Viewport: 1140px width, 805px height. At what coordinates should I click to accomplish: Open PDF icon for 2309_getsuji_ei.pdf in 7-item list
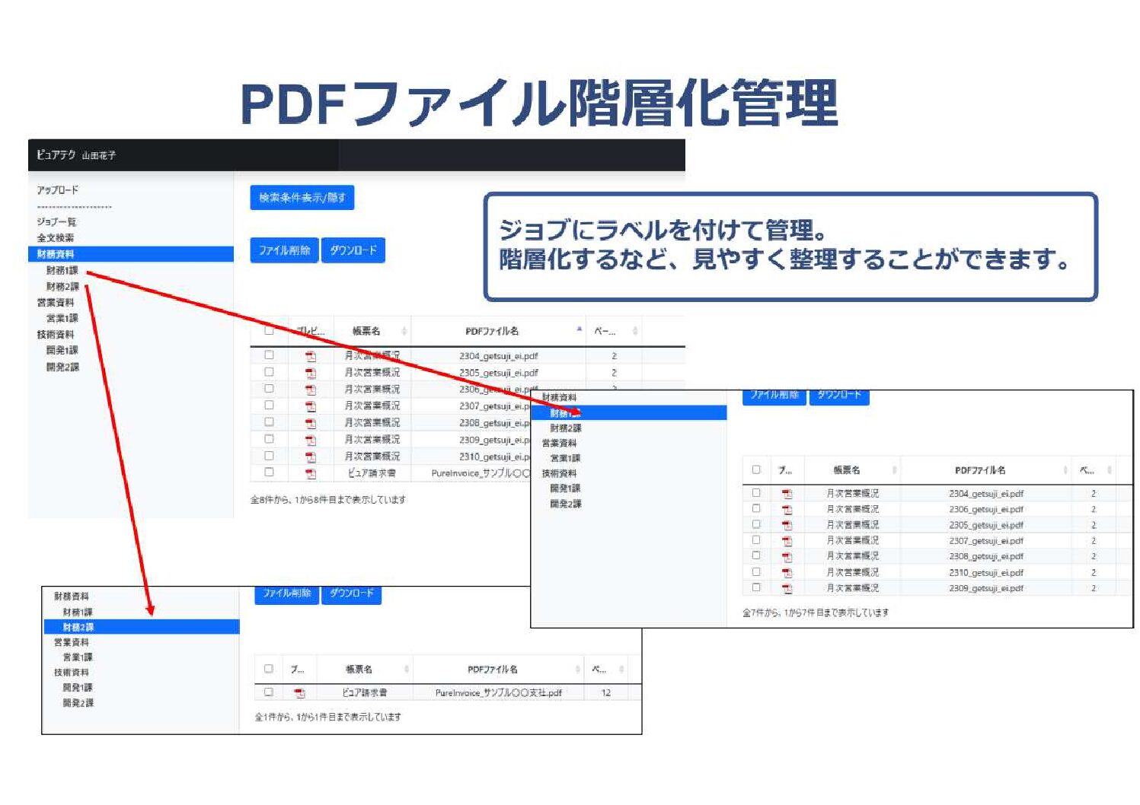tap(787, 588)
